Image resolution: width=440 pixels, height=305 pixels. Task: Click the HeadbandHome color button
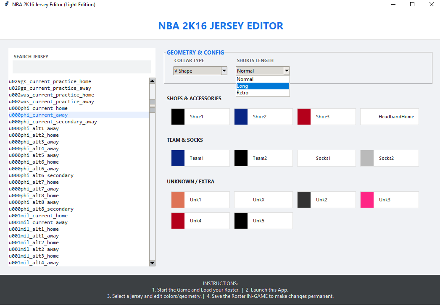click(x=389, y=117)
